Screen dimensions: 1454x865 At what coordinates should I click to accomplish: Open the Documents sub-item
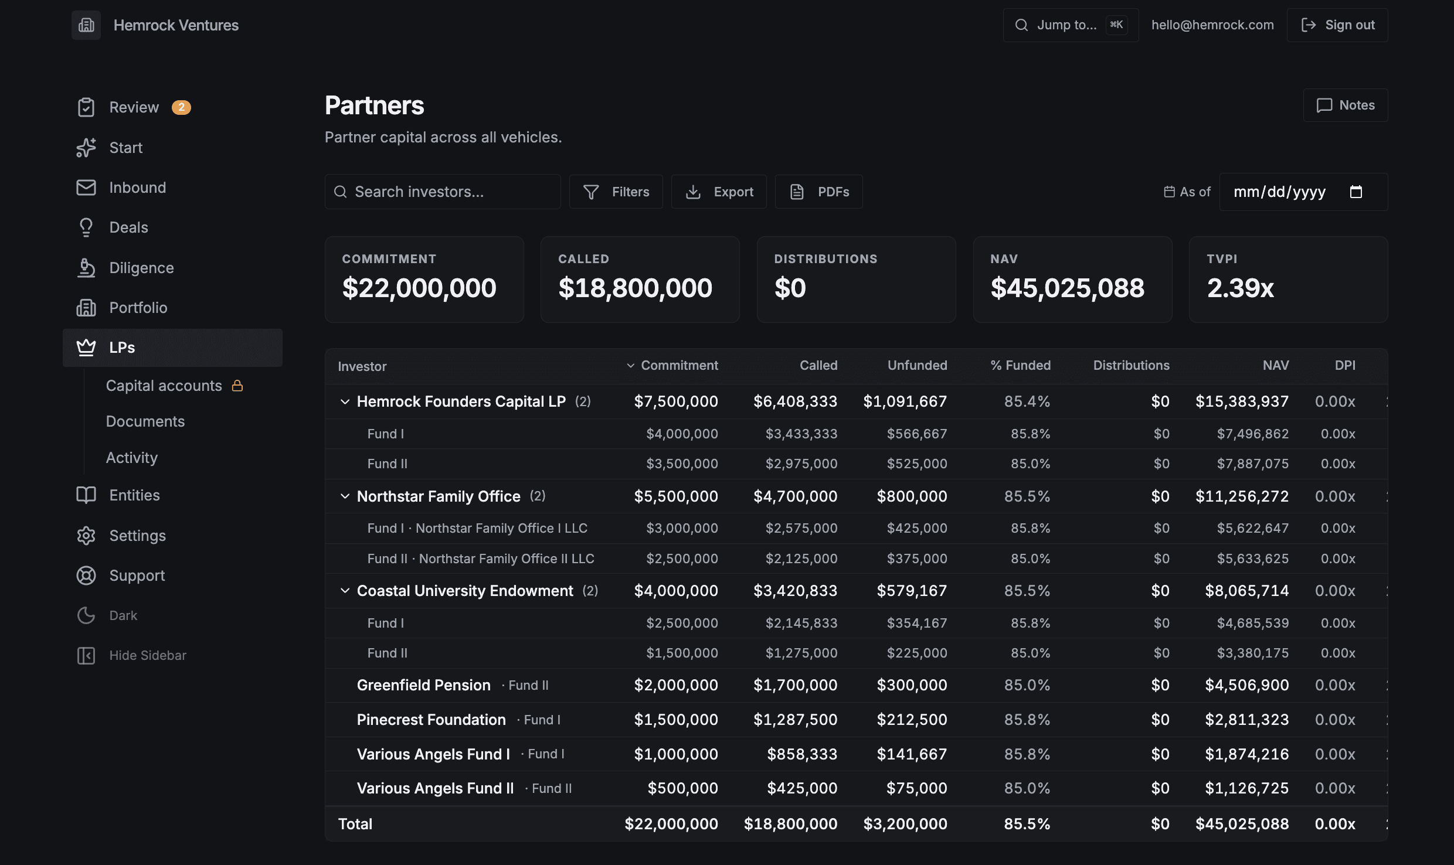coord(145,421)
